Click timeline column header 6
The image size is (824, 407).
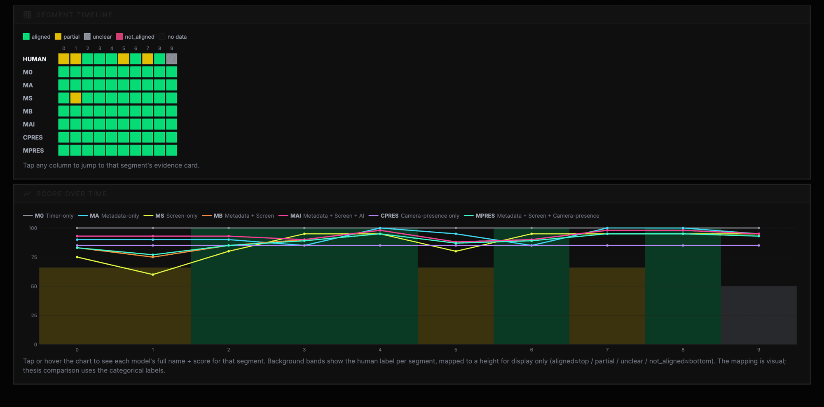[x=136, y=49]
